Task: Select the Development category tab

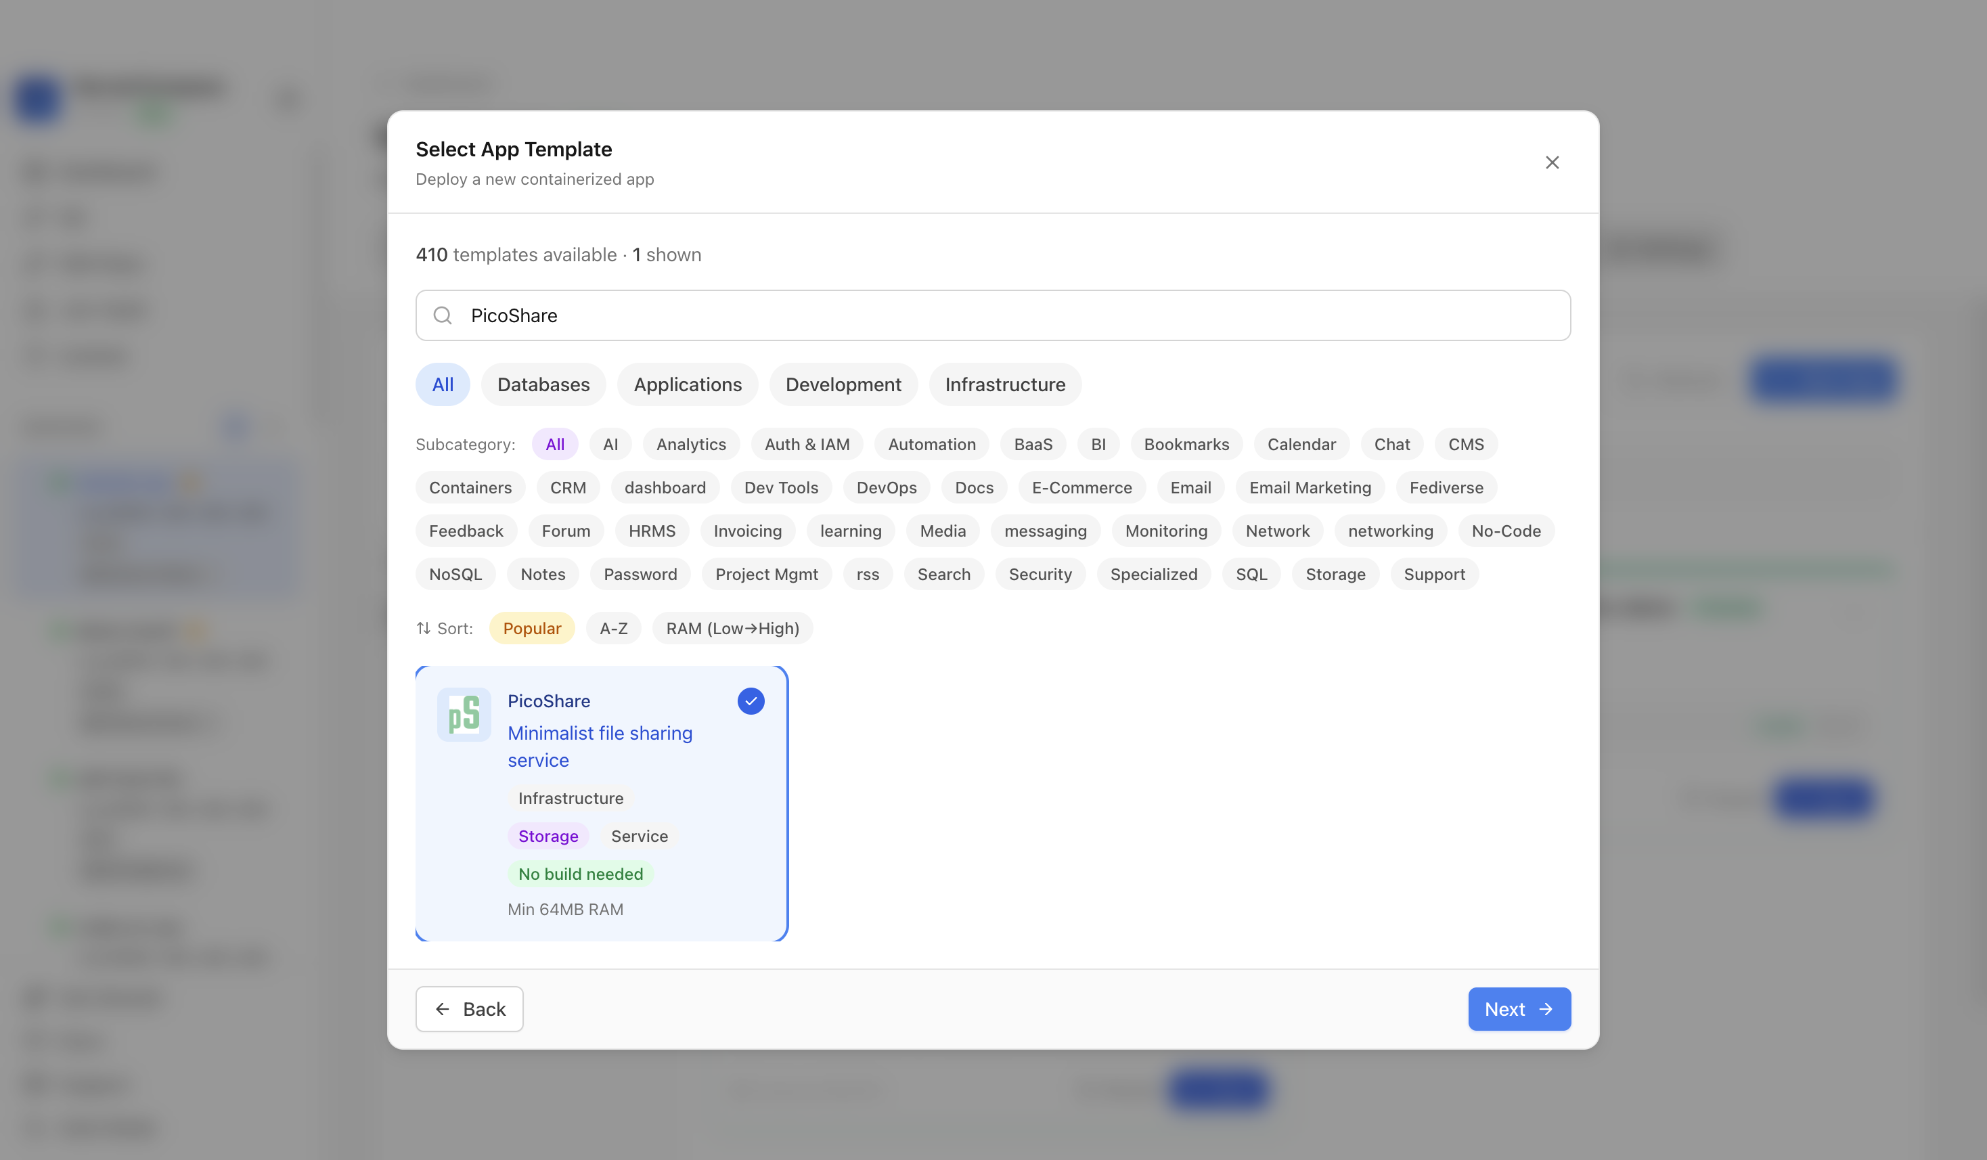Action: pos(843,385)
